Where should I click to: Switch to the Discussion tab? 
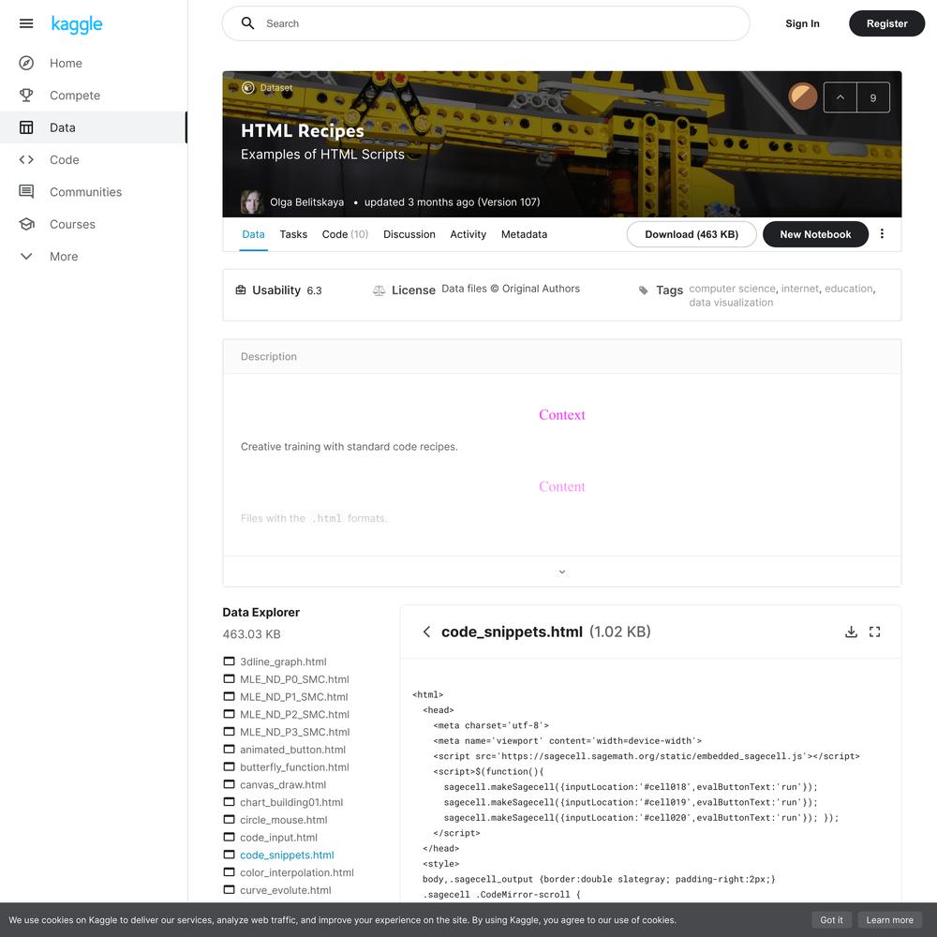tap(409, 234)
